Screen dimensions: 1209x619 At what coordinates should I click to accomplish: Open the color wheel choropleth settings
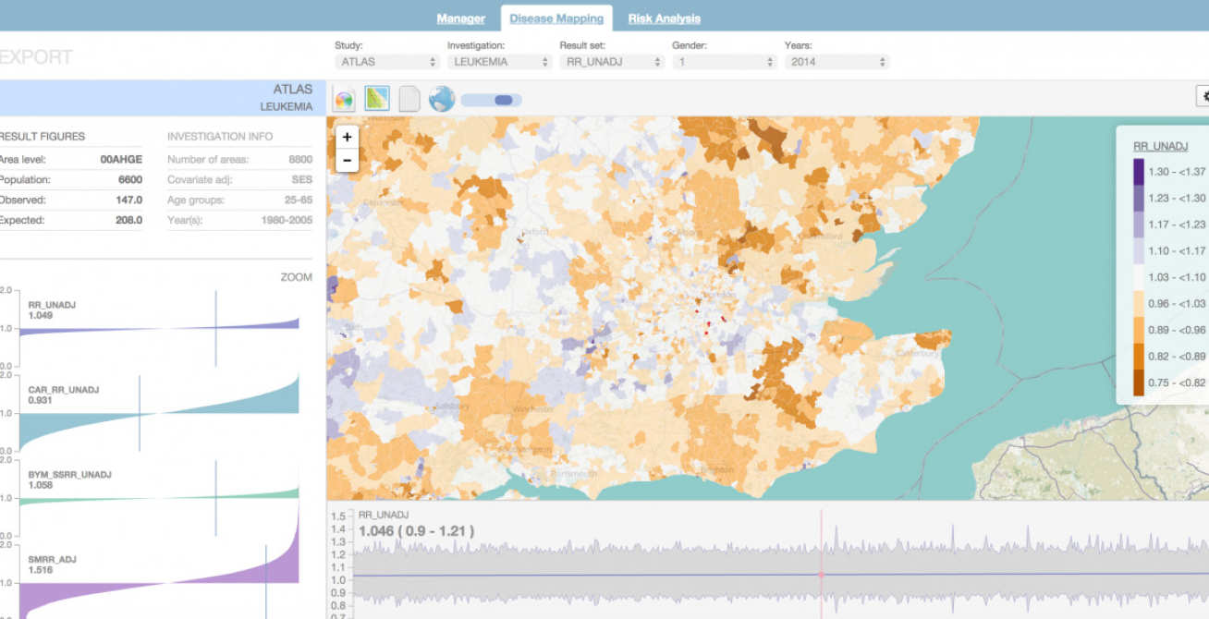[344, 99]
